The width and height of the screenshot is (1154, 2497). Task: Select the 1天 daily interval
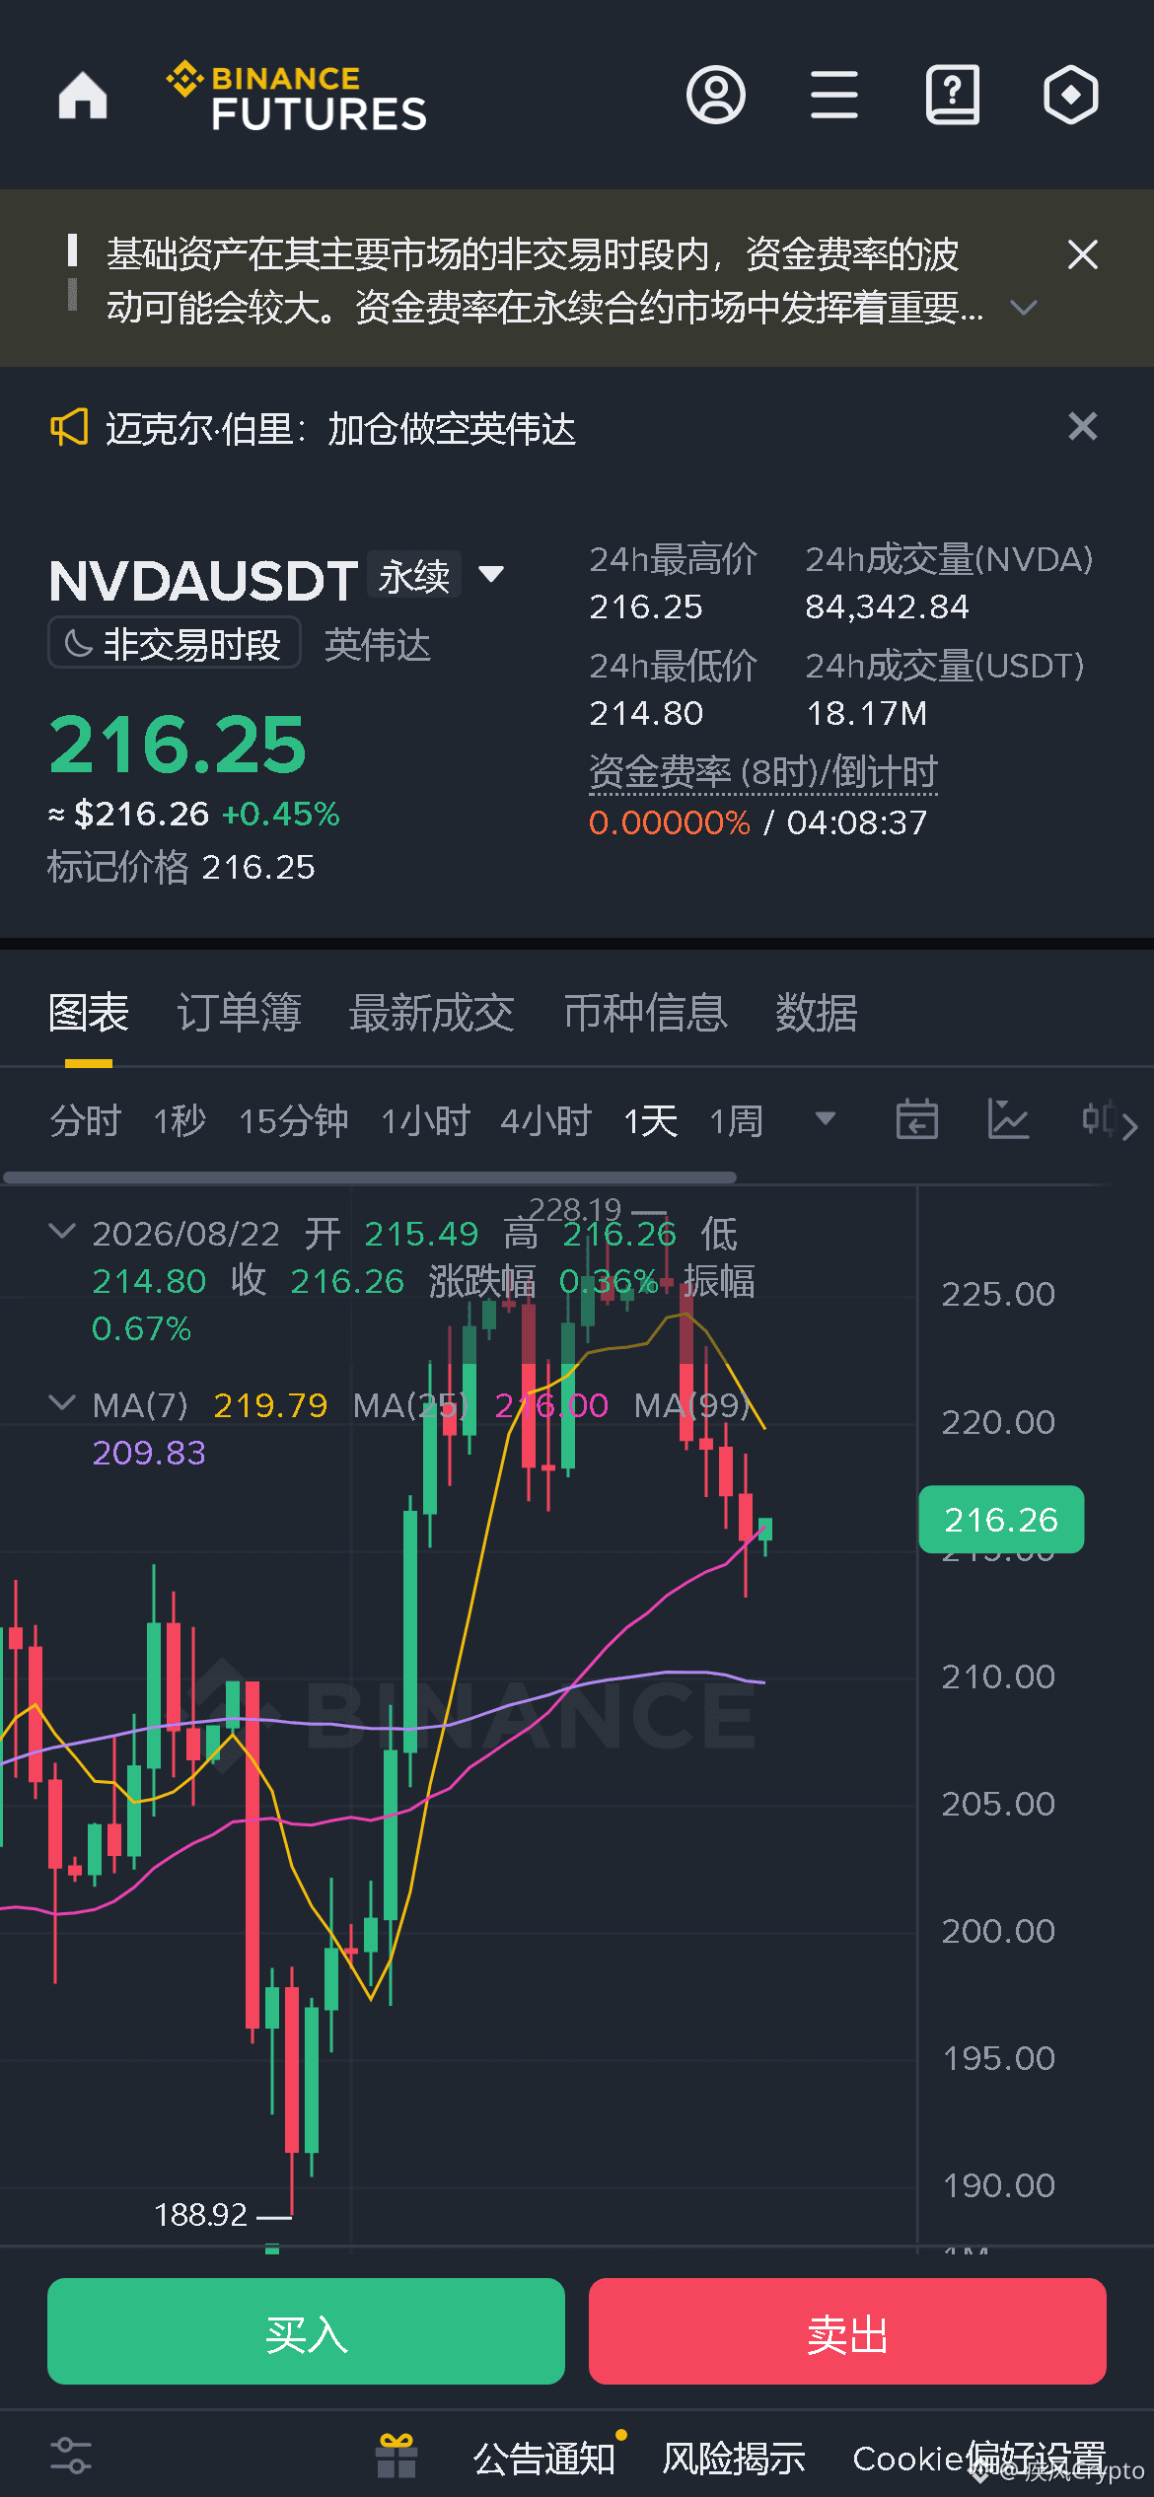click(x=650, y=1121)
